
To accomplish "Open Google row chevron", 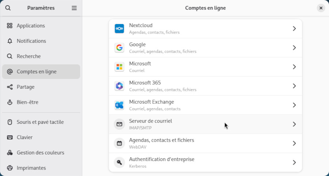I will [294, 47].
